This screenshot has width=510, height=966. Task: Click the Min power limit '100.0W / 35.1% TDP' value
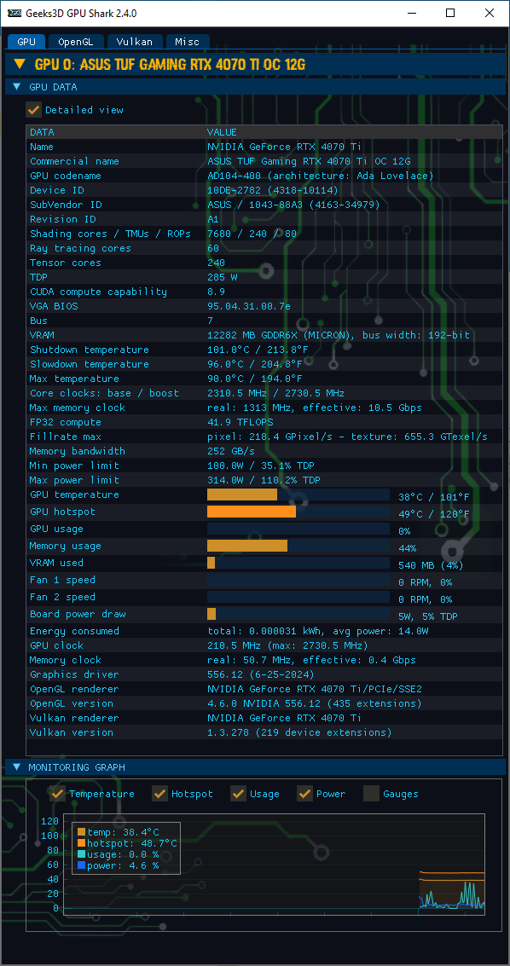point(261,466)
